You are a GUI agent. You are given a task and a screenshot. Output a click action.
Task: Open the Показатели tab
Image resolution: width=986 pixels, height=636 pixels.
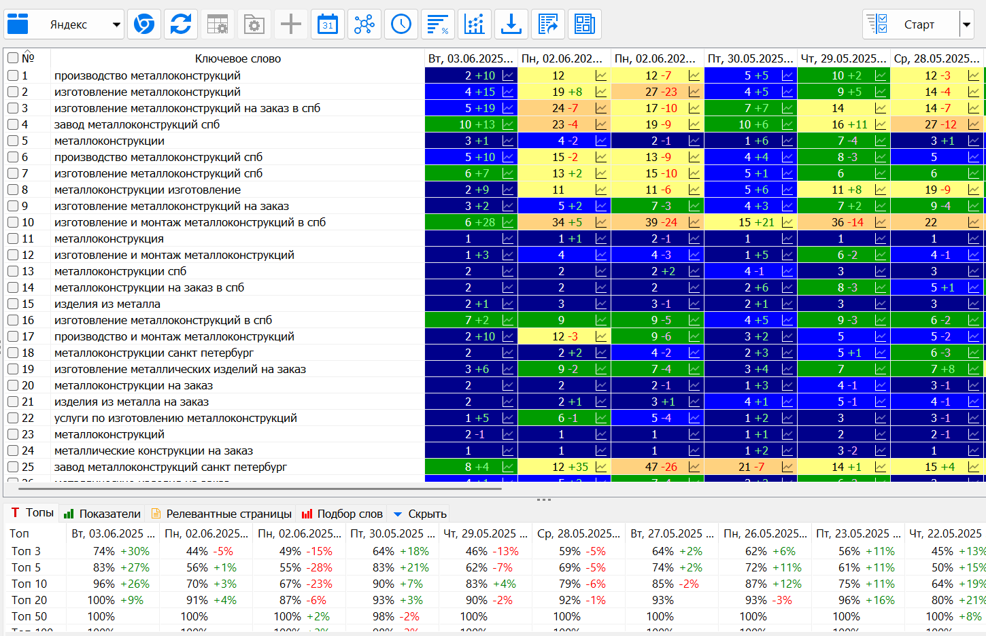(103, 514)
